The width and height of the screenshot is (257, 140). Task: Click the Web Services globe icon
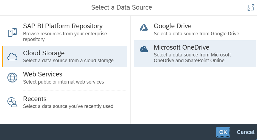tap(12, 78)
